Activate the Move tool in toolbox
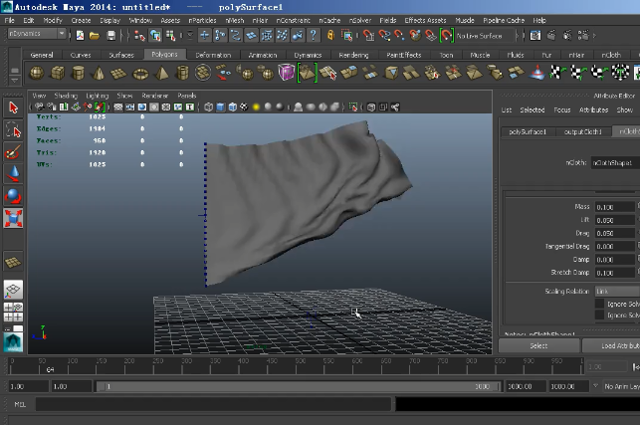The image size is (640, 425). pyautogui.click(x=13, y=174)
